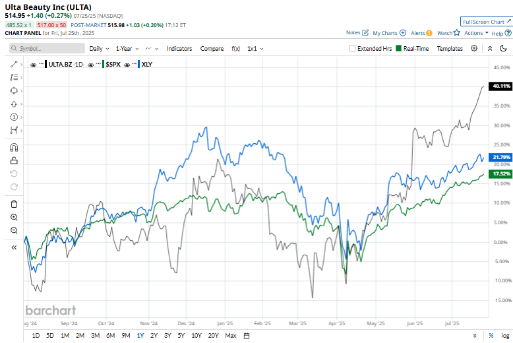Click the 21.79% XLY axis label
513x343 pixels.
(500, 158)
